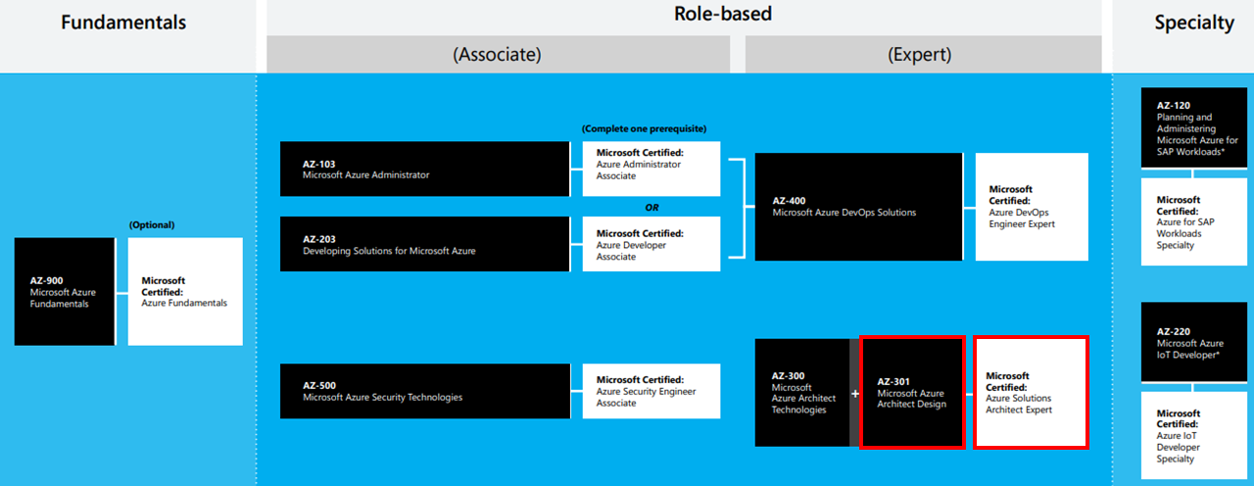Screen dimensions: 1254x486
Task: Select the AZ-203 Developing Solutions box
Action: click(x=424, y=244)
